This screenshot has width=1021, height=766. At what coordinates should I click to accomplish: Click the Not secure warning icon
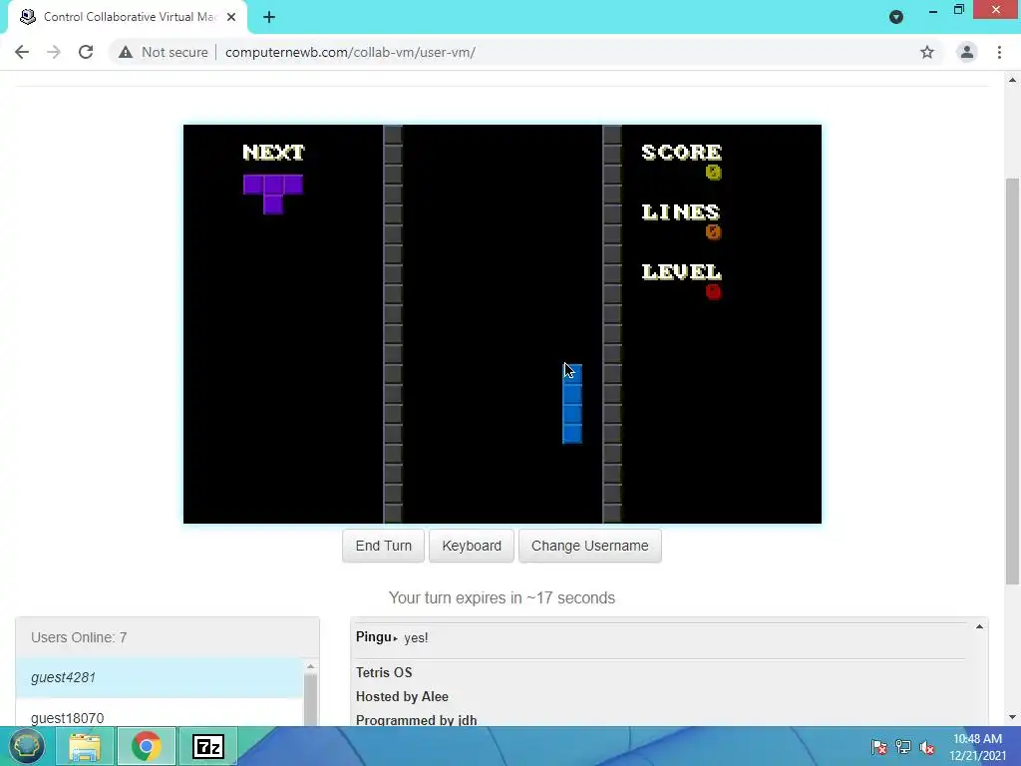click(x=126, y=52)
